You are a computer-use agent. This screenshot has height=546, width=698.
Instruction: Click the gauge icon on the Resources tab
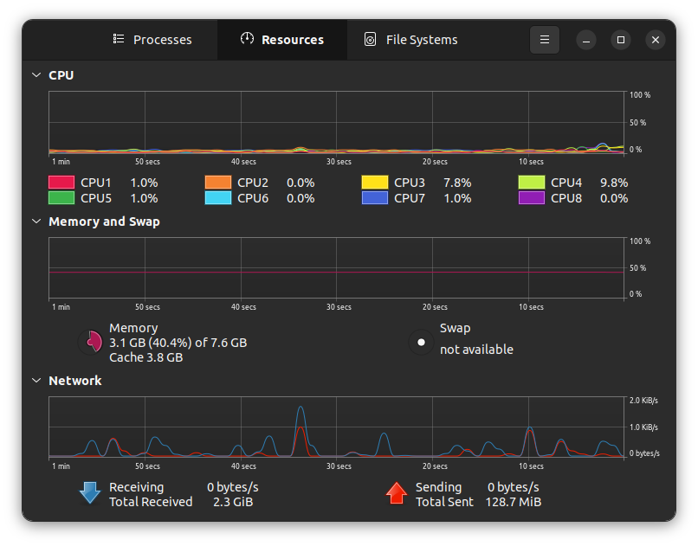247,39
